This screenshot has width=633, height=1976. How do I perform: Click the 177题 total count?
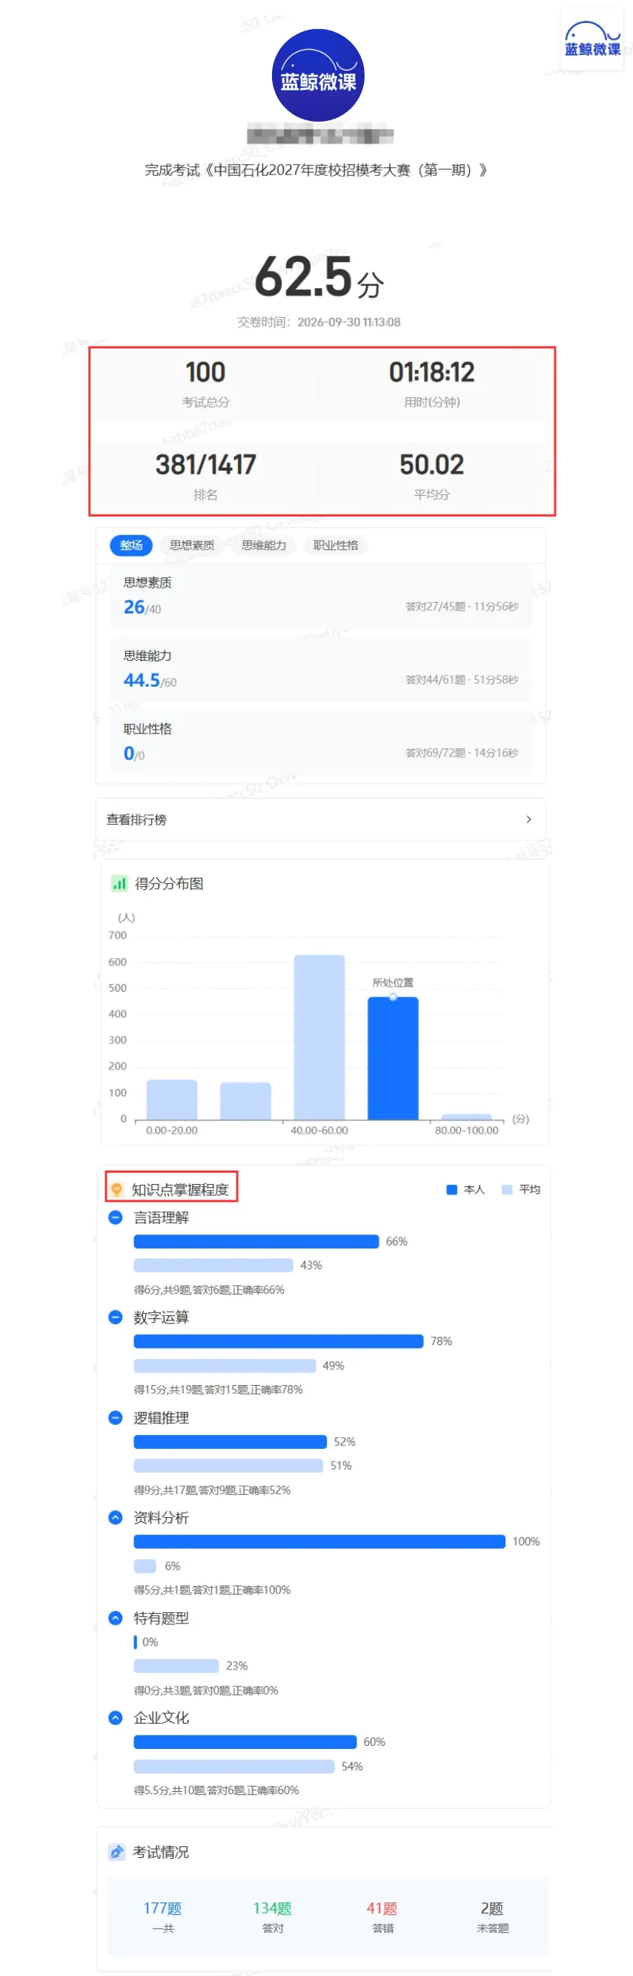point(162,1908)
